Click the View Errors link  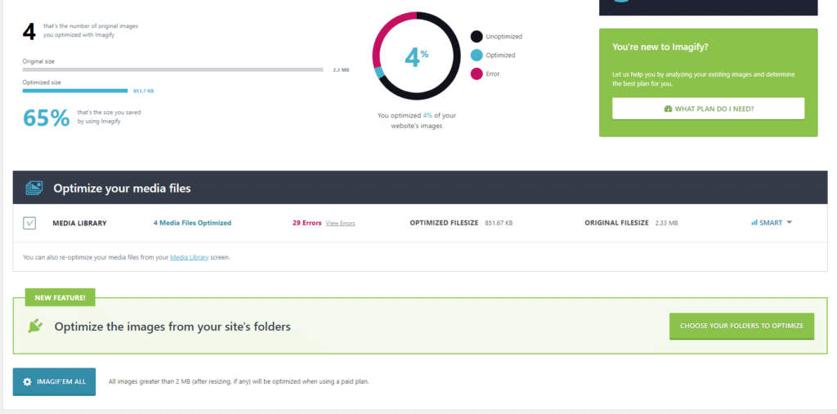[x=340, y=223]
